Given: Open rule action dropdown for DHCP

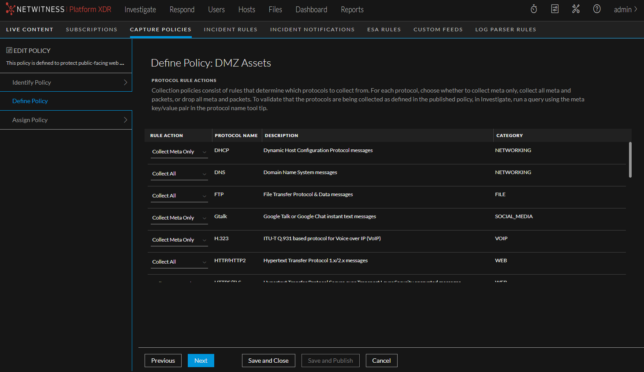Looking at the screenshot, I should pos(179,152).
